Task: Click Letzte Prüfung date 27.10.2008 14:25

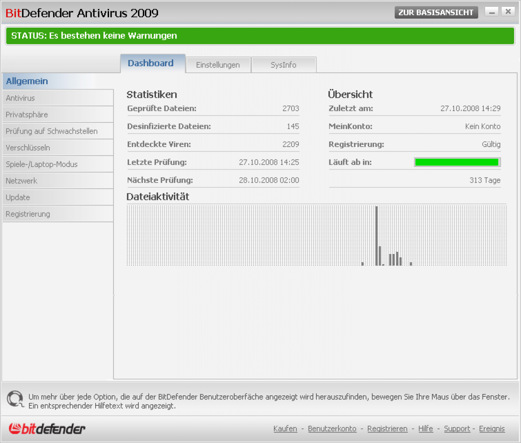Action: tap(269, 162)
